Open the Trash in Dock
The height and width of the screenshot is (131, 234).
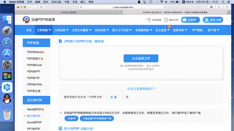[x=7, y=115]
